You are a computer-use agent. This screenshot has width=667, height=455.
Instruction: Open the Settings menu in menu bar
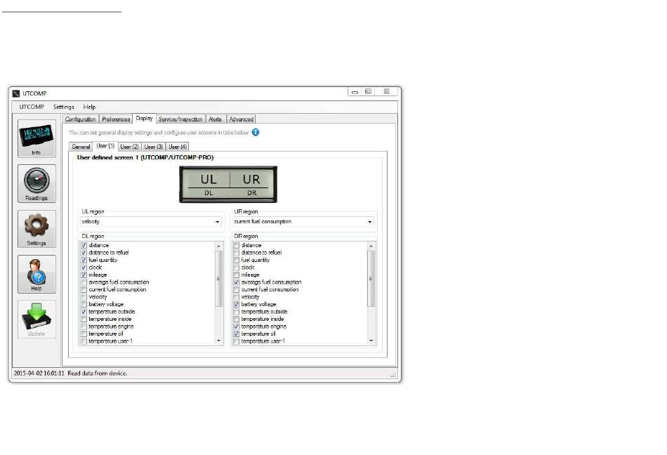point(64,107)
